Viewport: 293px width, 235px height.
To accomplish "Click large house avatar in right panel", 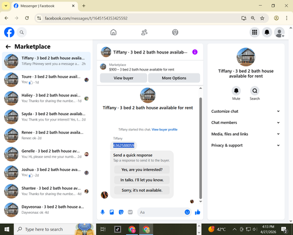I will coord(246,57).
